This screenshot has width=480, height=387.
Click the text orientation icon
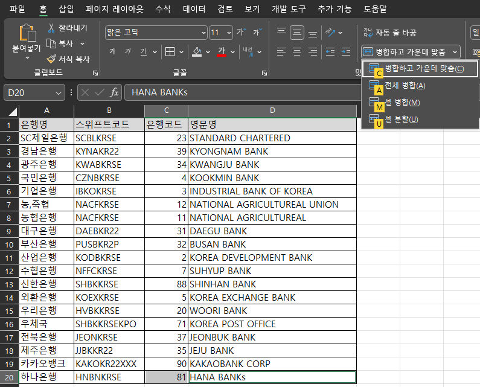click(330, 33)
